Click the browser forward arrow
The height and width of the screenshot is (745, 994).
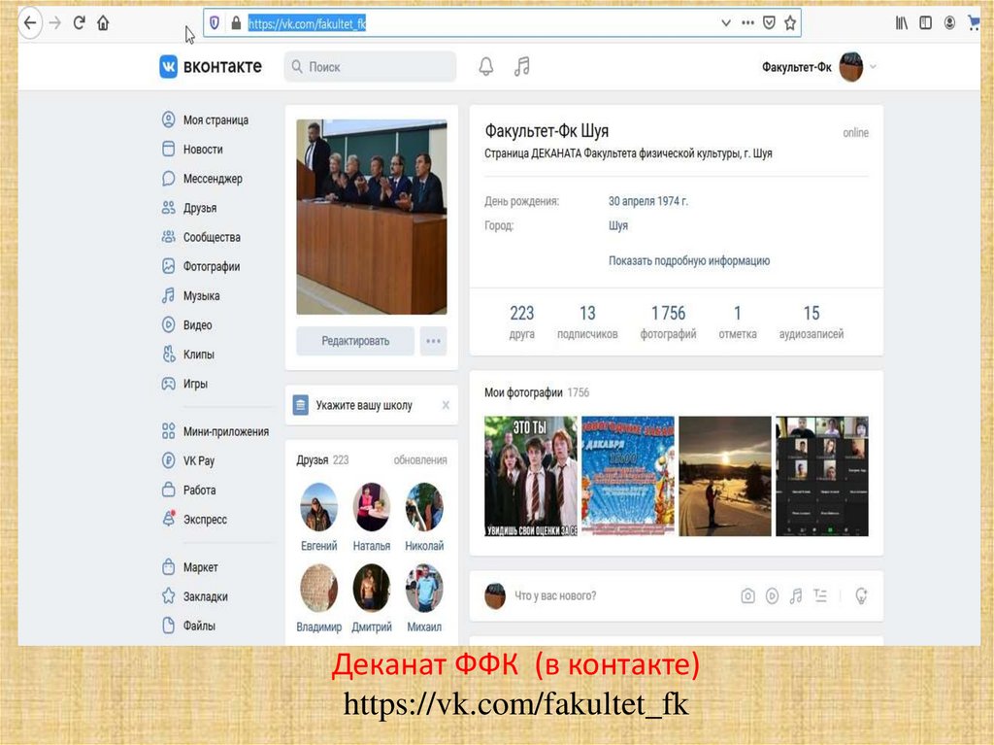(55, 23)
